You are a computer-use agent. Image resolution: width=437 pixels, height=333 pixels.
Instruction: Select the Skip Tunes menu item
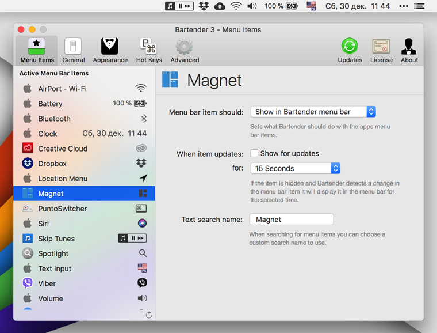pos(56,239)
